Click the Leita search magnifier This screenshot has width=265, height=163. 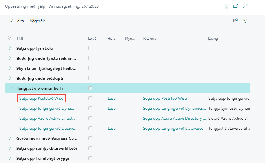point(11,21)
